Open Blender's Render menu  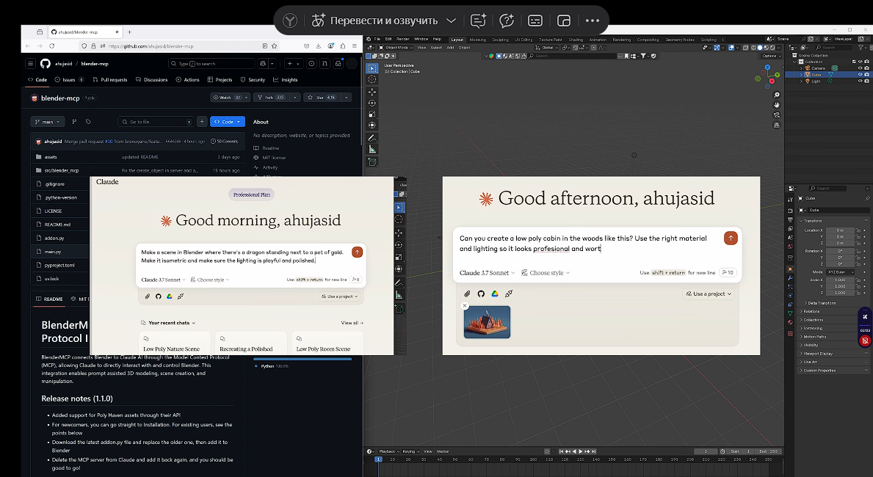(402, 39)
